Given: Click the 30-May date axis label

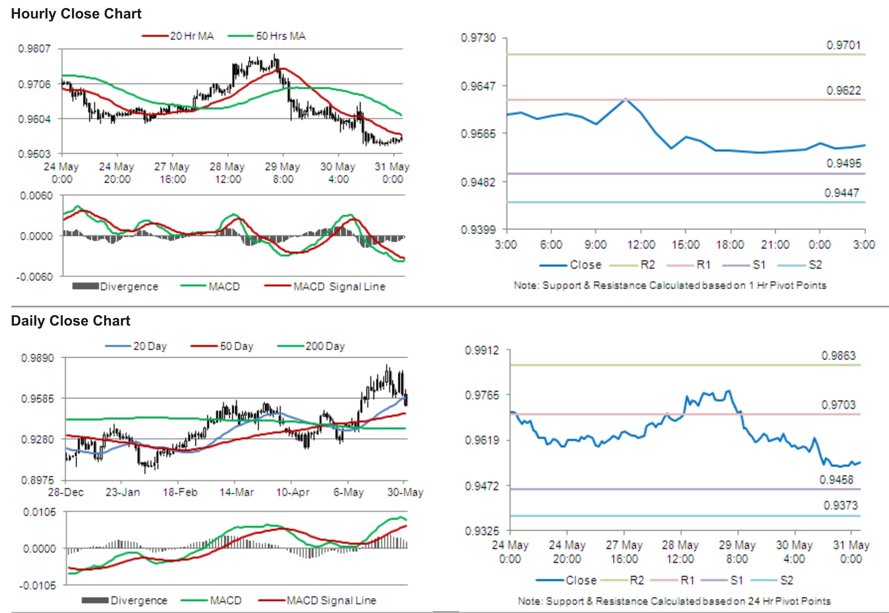Looking at the screenshot, I should point(405,492).
